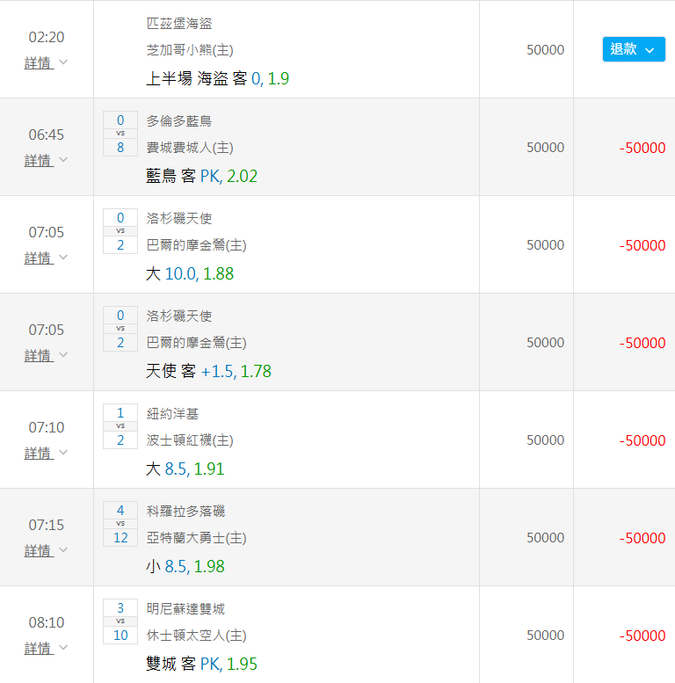The height and width of the screenshot is (683, 675).
Task: Expand 詳情 under the 06:45 bet
Action: (46, 161)
